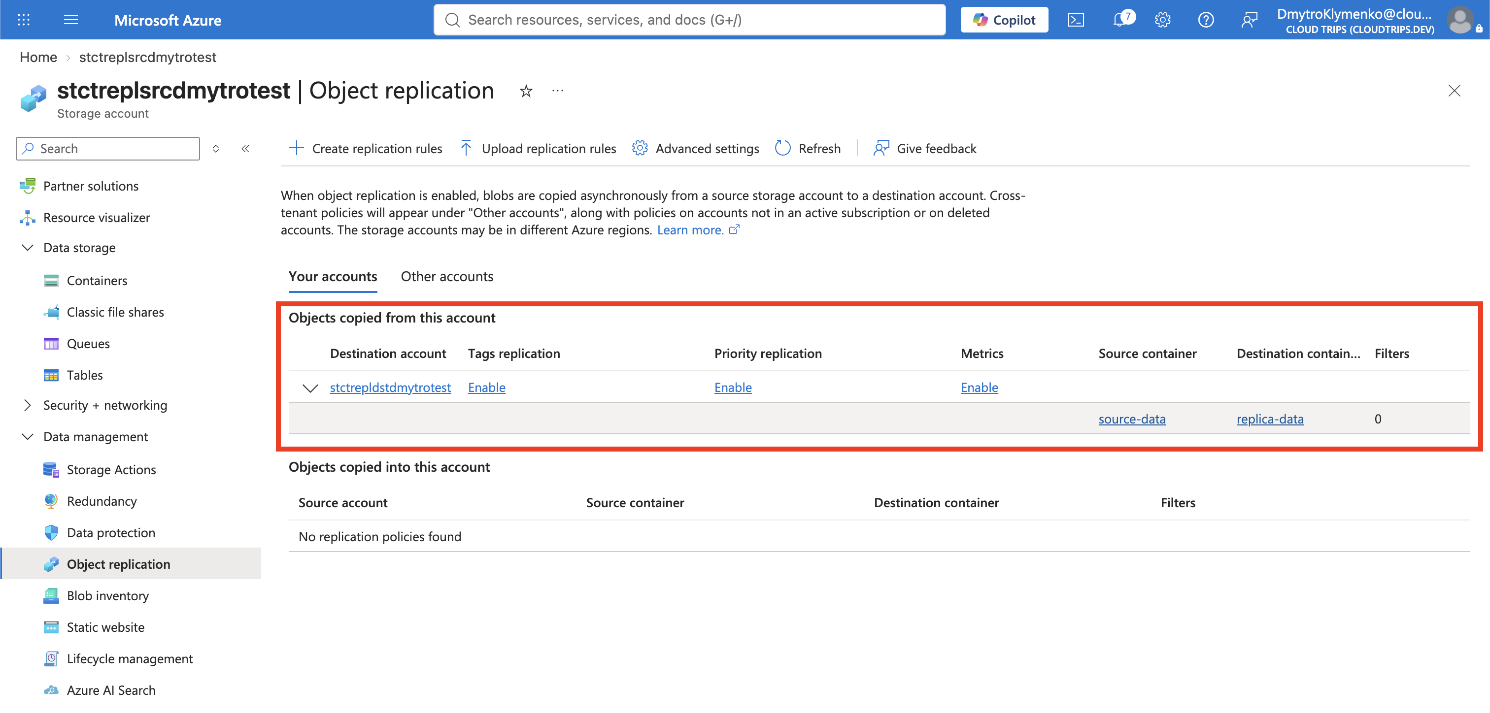Open Copilot button
The width and height of the screenshot is (1490, 713).
click(x=1004, y=20)
